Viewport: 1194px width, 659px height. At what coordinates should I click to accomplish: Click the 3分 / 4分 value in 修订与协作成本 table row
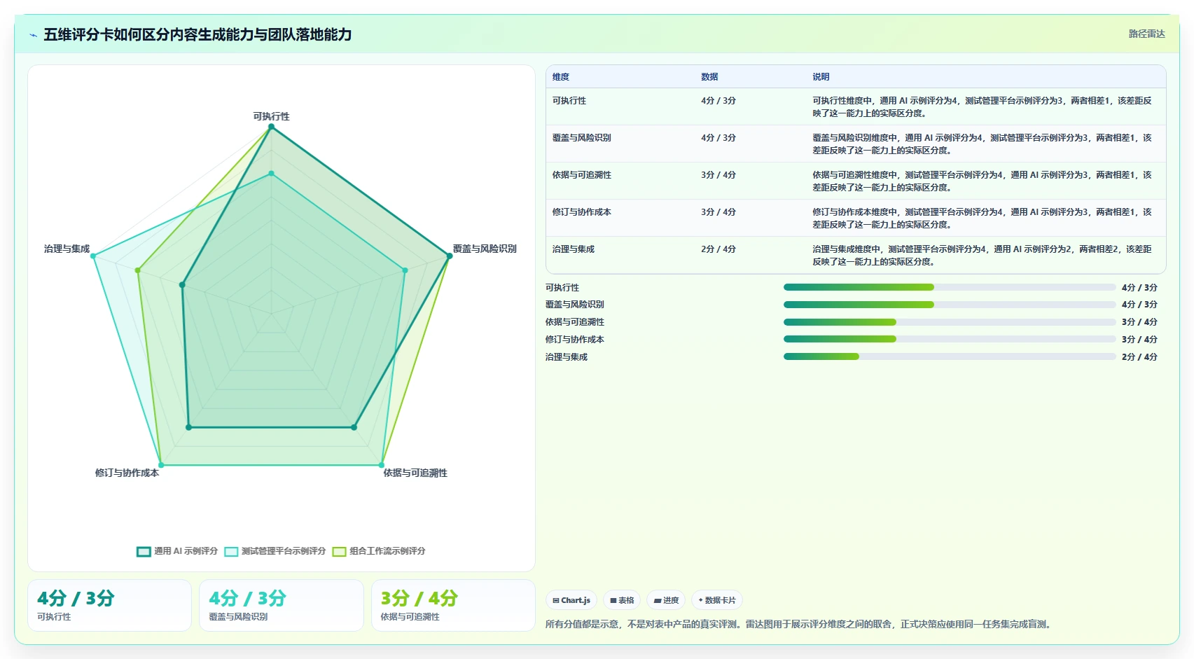coord(719,212)
